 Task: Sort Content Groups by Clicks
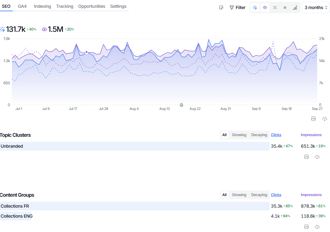276,195
